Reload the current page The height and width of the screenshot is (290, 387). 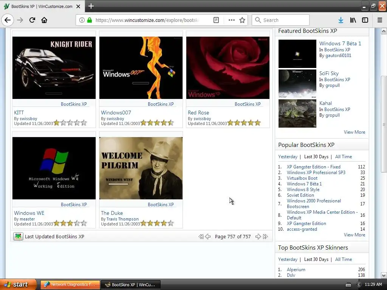click(x=32, y=20)
